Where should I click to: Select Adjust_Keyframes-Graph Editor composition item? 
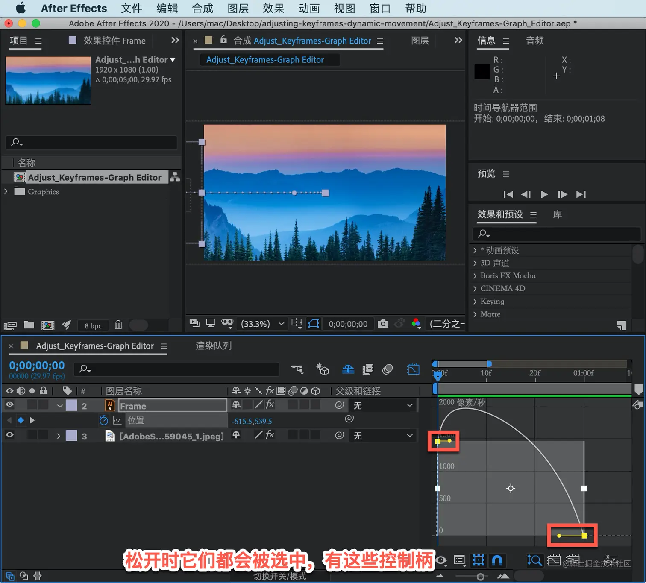[94, 177]
